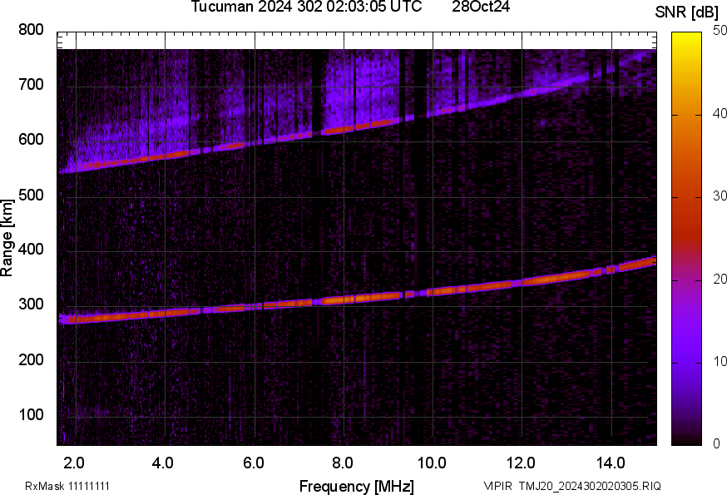Screen dimensions: 727x495
Task: Click the frequency tick label '14.0'
Action: 611,463
